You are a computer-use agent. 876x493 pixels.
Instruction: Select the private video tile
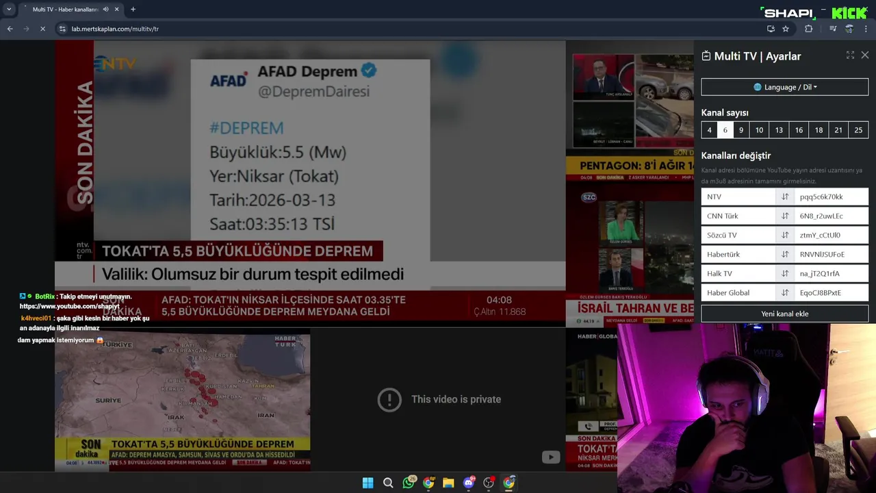click(438, 399)
